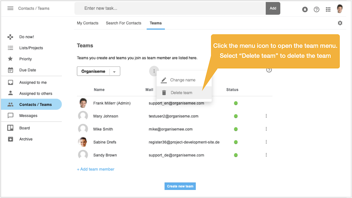Open Mary Johnson's row options menu
The image size is (352, 198).
click(x=266, y=116)
